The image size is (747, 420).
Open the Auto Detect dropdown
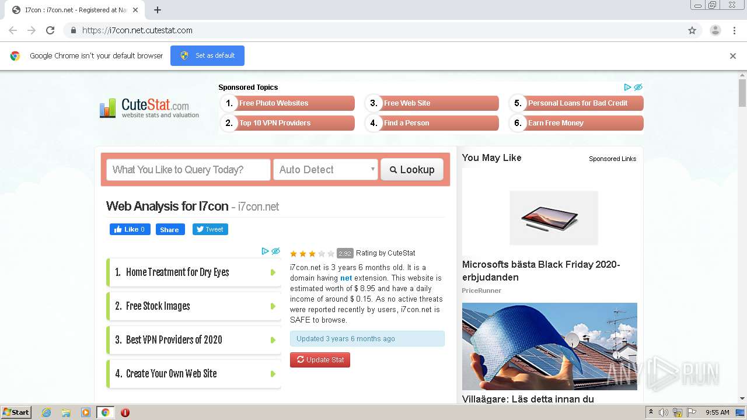[x=326, y=170]
